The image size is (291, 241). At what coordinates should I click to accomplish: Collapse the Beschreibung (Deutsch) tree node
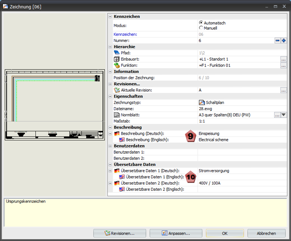pyautogui.click(x=110, y=133)
